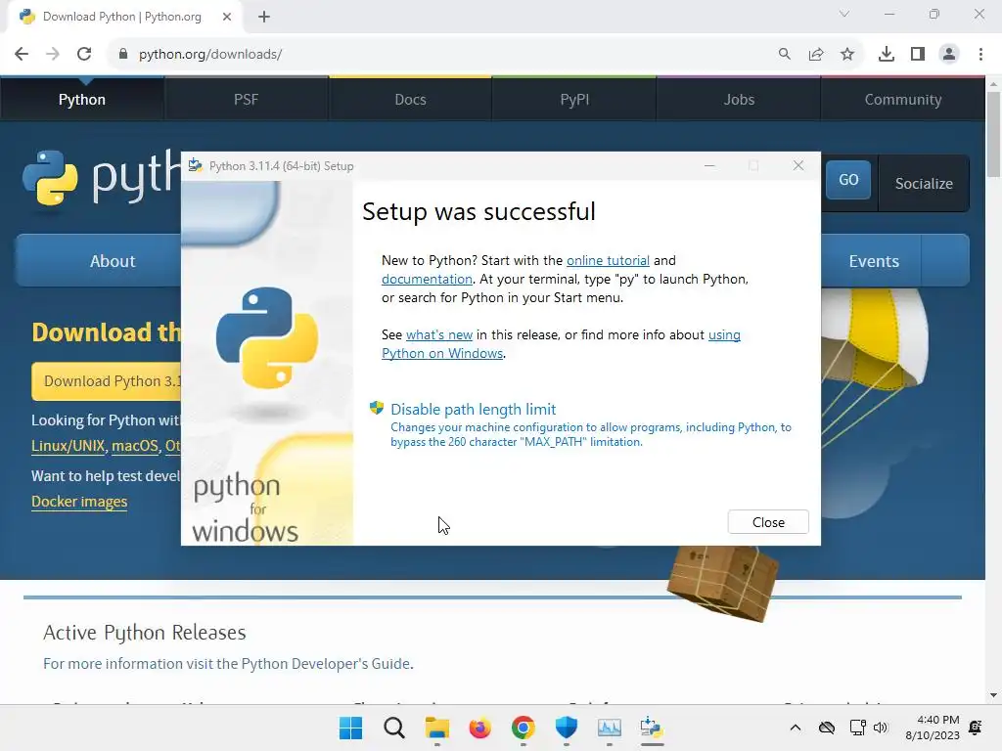
Task: Click the OneDrive cloud tray icon
Action: click(827, 728)
